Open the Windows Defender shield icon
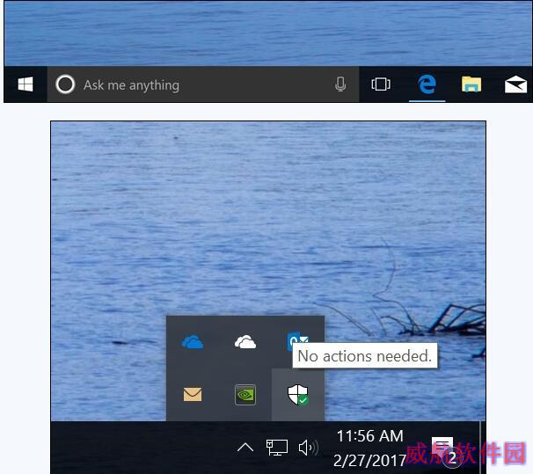This screenshot has height=474, width=533. pos(298,395)
